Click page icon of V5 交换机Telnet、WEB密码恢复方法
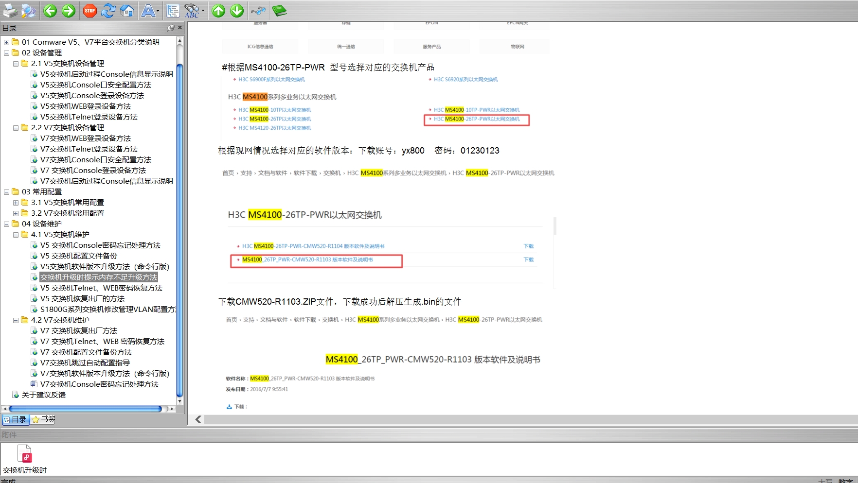This screenshot has width=858, height=483. (x=34, y=288)
